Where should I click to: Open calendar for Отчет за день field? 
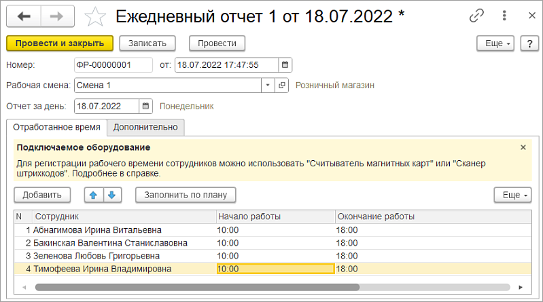pyautogui.click(x=146, y=106)
